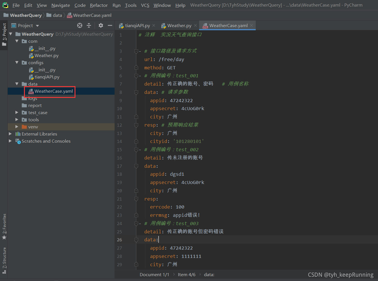378x281 pixels.
Task: Click Item 4/6 in YAML breadcrumb
Action: tap(187, 274)
